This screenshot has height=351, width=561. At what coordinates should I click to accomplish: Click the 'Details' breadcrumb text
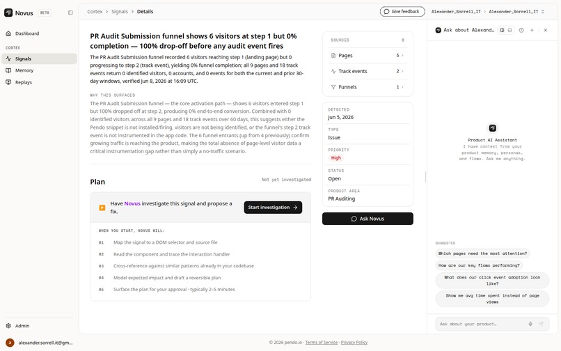click(x=145, y=11)
